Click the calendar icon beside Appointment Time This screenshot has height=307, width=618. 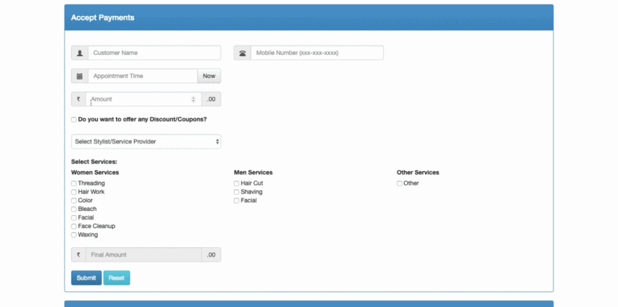[80, 76]
